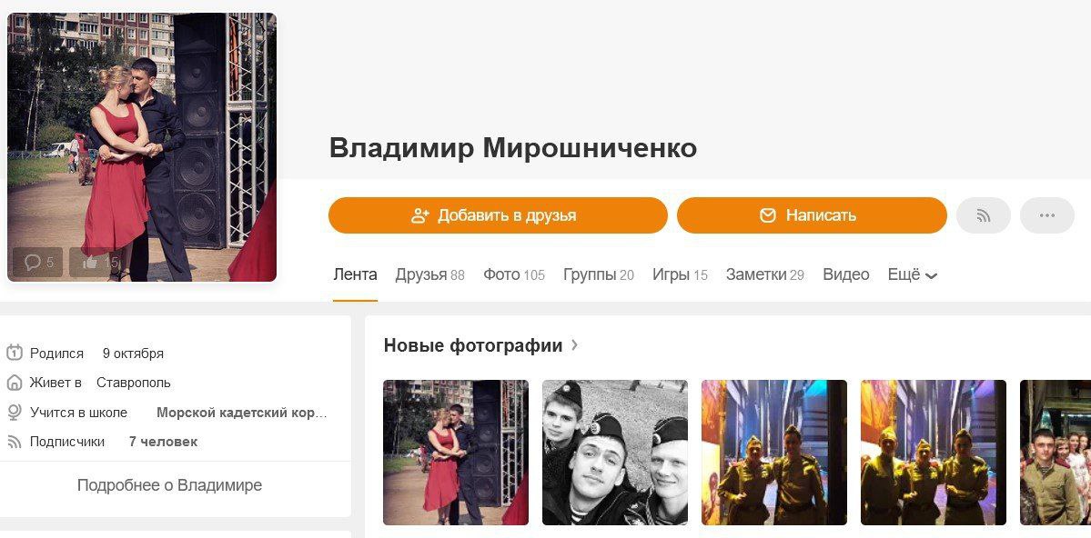1091x538 pixels.
Task: Open the Морской кадетский school link
Action: (241, 413)
